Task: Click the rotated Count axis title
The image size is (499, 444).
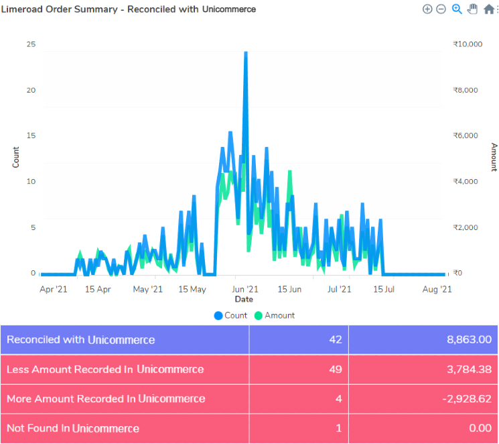Action: (x=15, y=158)
